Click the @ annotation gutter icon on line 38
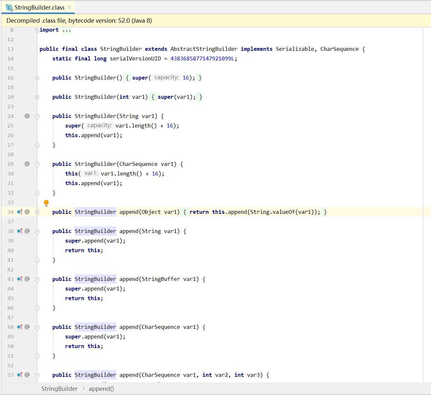 [27, 231]
